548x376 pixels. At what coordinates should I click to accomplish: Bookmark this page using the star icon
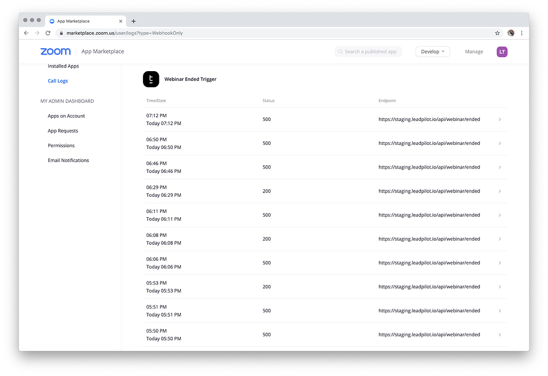497,33
